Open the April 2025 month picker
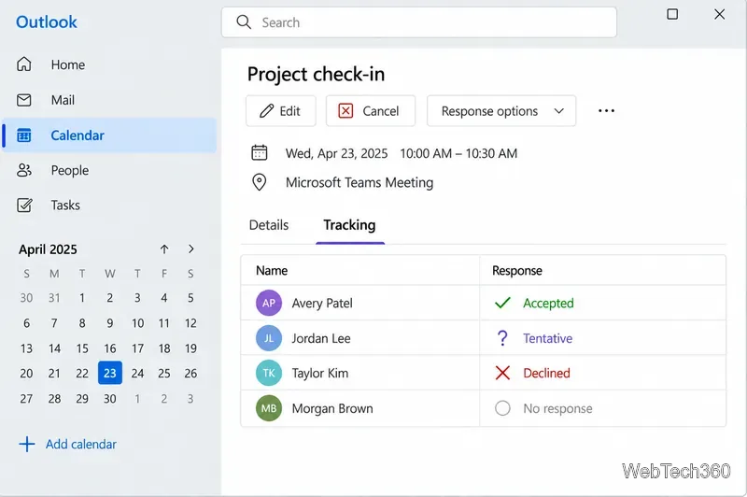Viewport: 747px width, 497px height. [48, 249]
